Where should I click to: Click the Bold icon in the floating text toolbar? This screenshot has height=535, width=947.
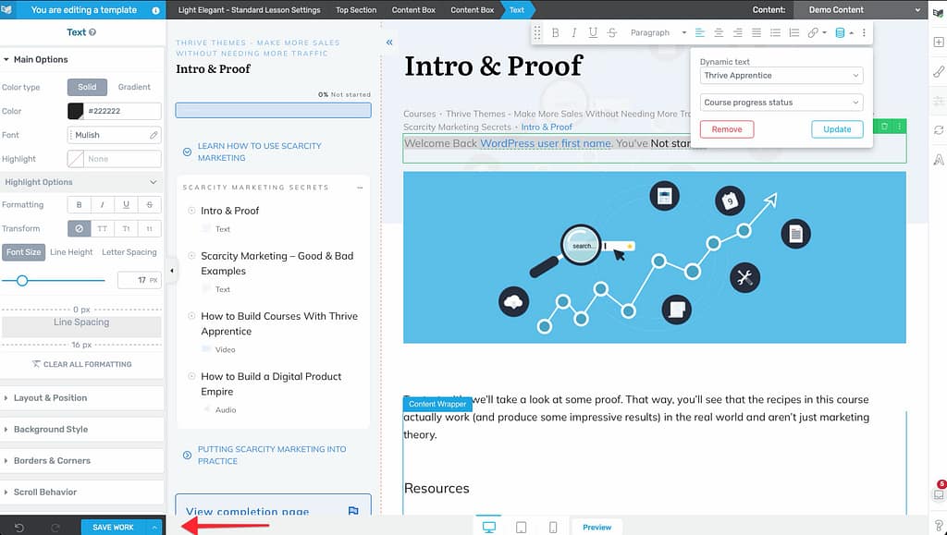(x=555, y=32)
